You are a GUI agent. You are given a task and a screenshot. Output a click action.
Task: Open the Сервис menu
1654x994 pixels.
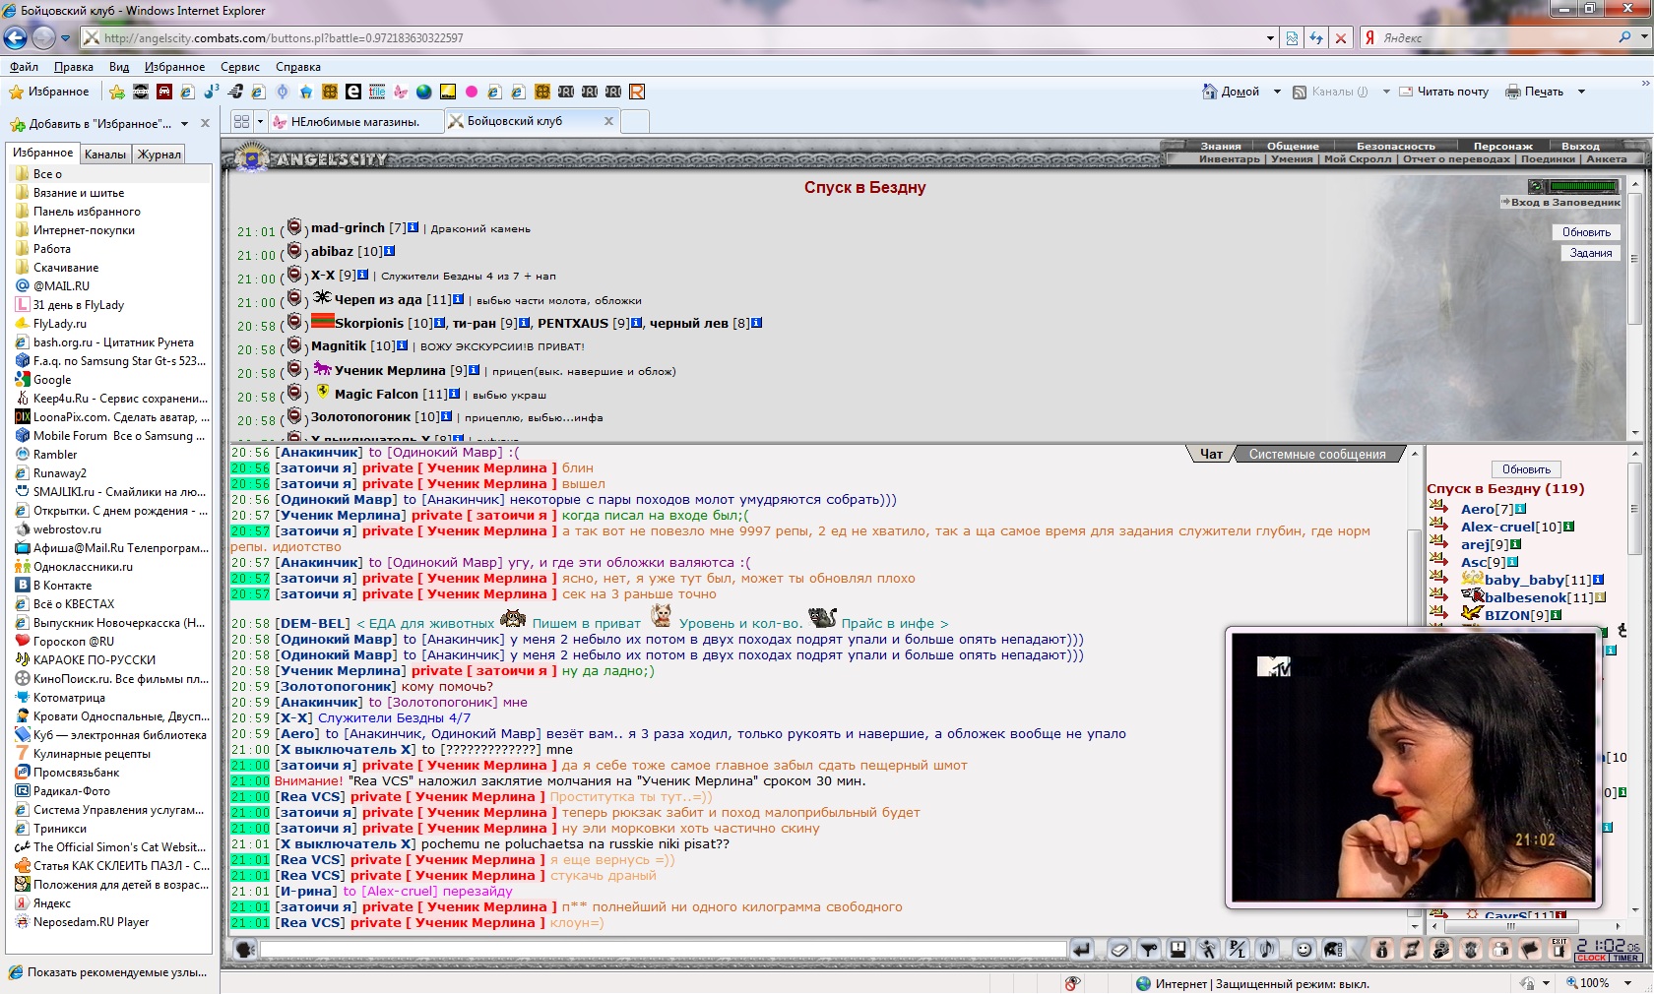click(x=239, y=67)
